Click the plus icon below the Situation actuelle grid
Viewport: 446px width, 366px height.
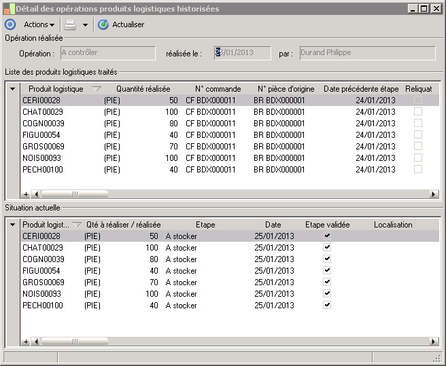click(x=26, y=342)
